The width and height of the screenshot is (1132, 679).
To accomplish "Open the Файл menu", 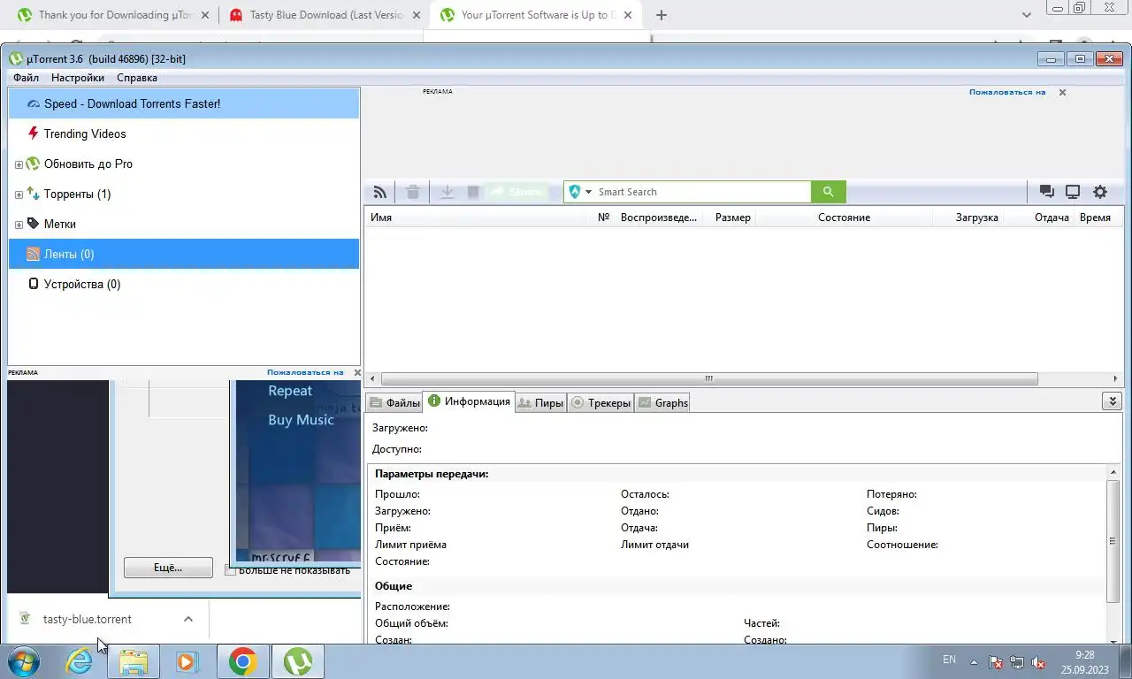I will pos(26,78).
